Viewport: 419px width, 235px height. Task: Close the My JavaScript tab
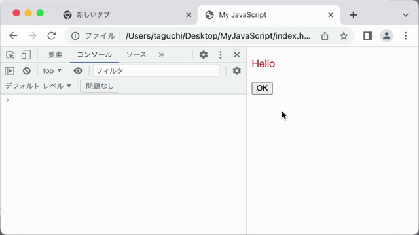(331, 15)
